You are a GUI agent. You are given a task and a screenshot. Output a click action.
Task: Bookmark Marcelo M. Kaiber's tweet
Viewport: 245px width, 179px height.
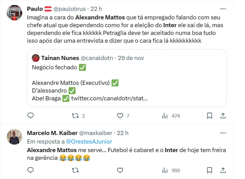(210, 170)
